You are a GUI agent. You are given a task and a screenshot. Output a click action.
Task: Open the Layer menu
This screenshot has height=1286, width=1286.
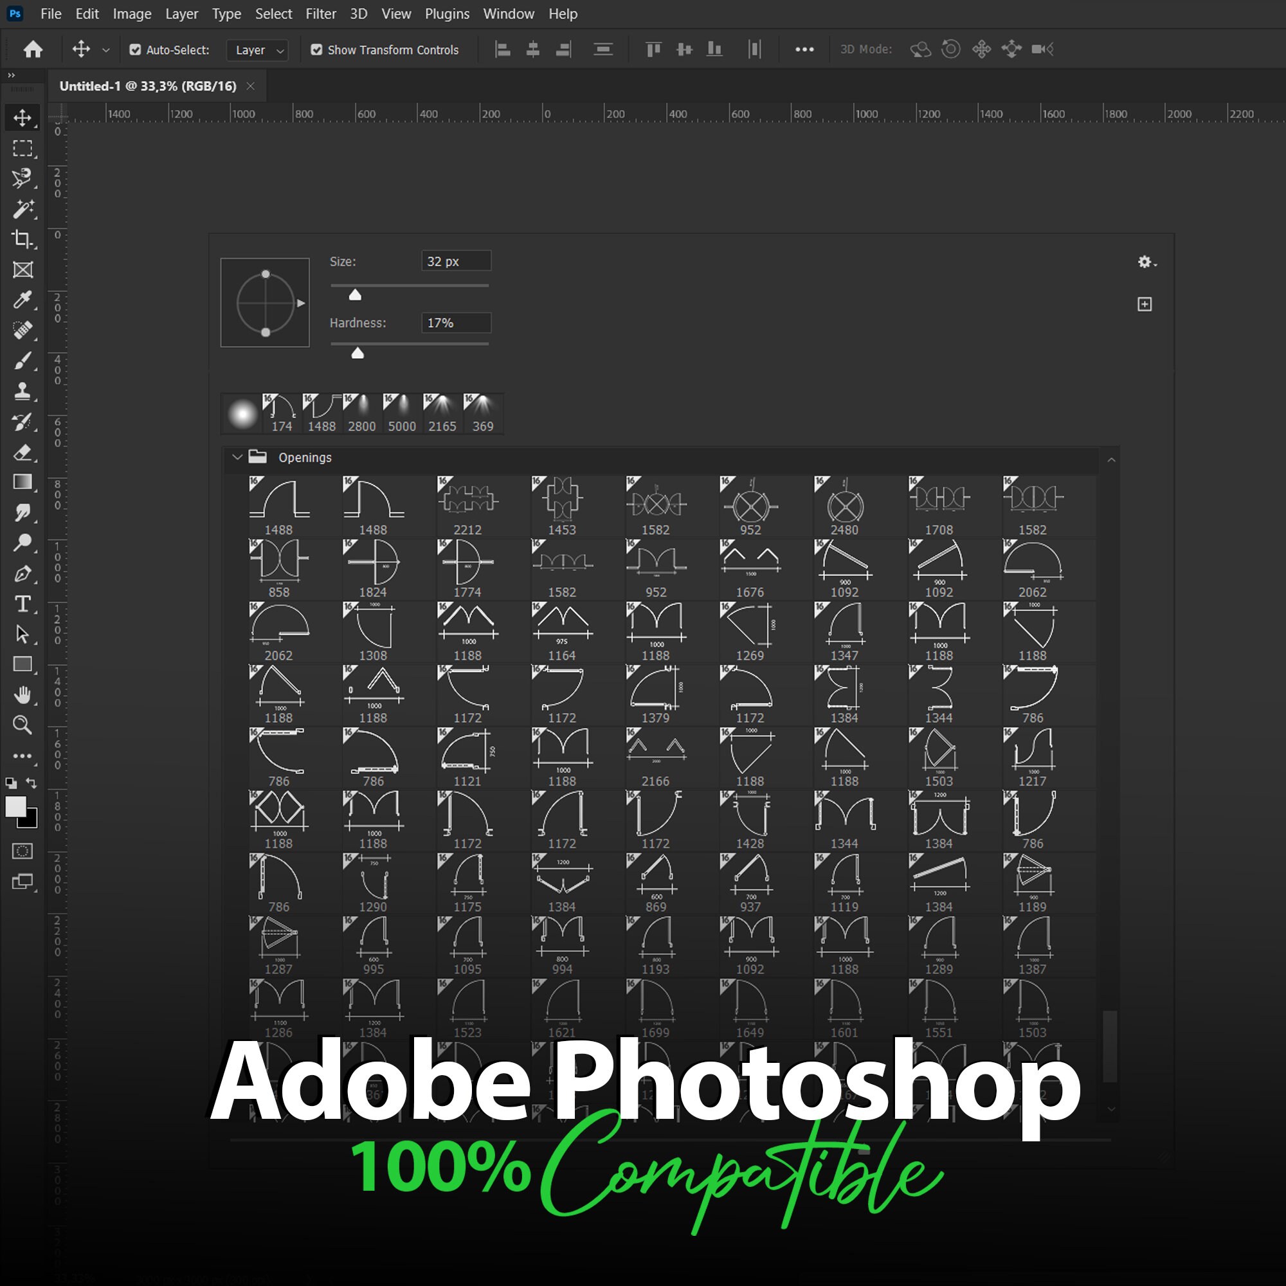click(x=182, y=14)
